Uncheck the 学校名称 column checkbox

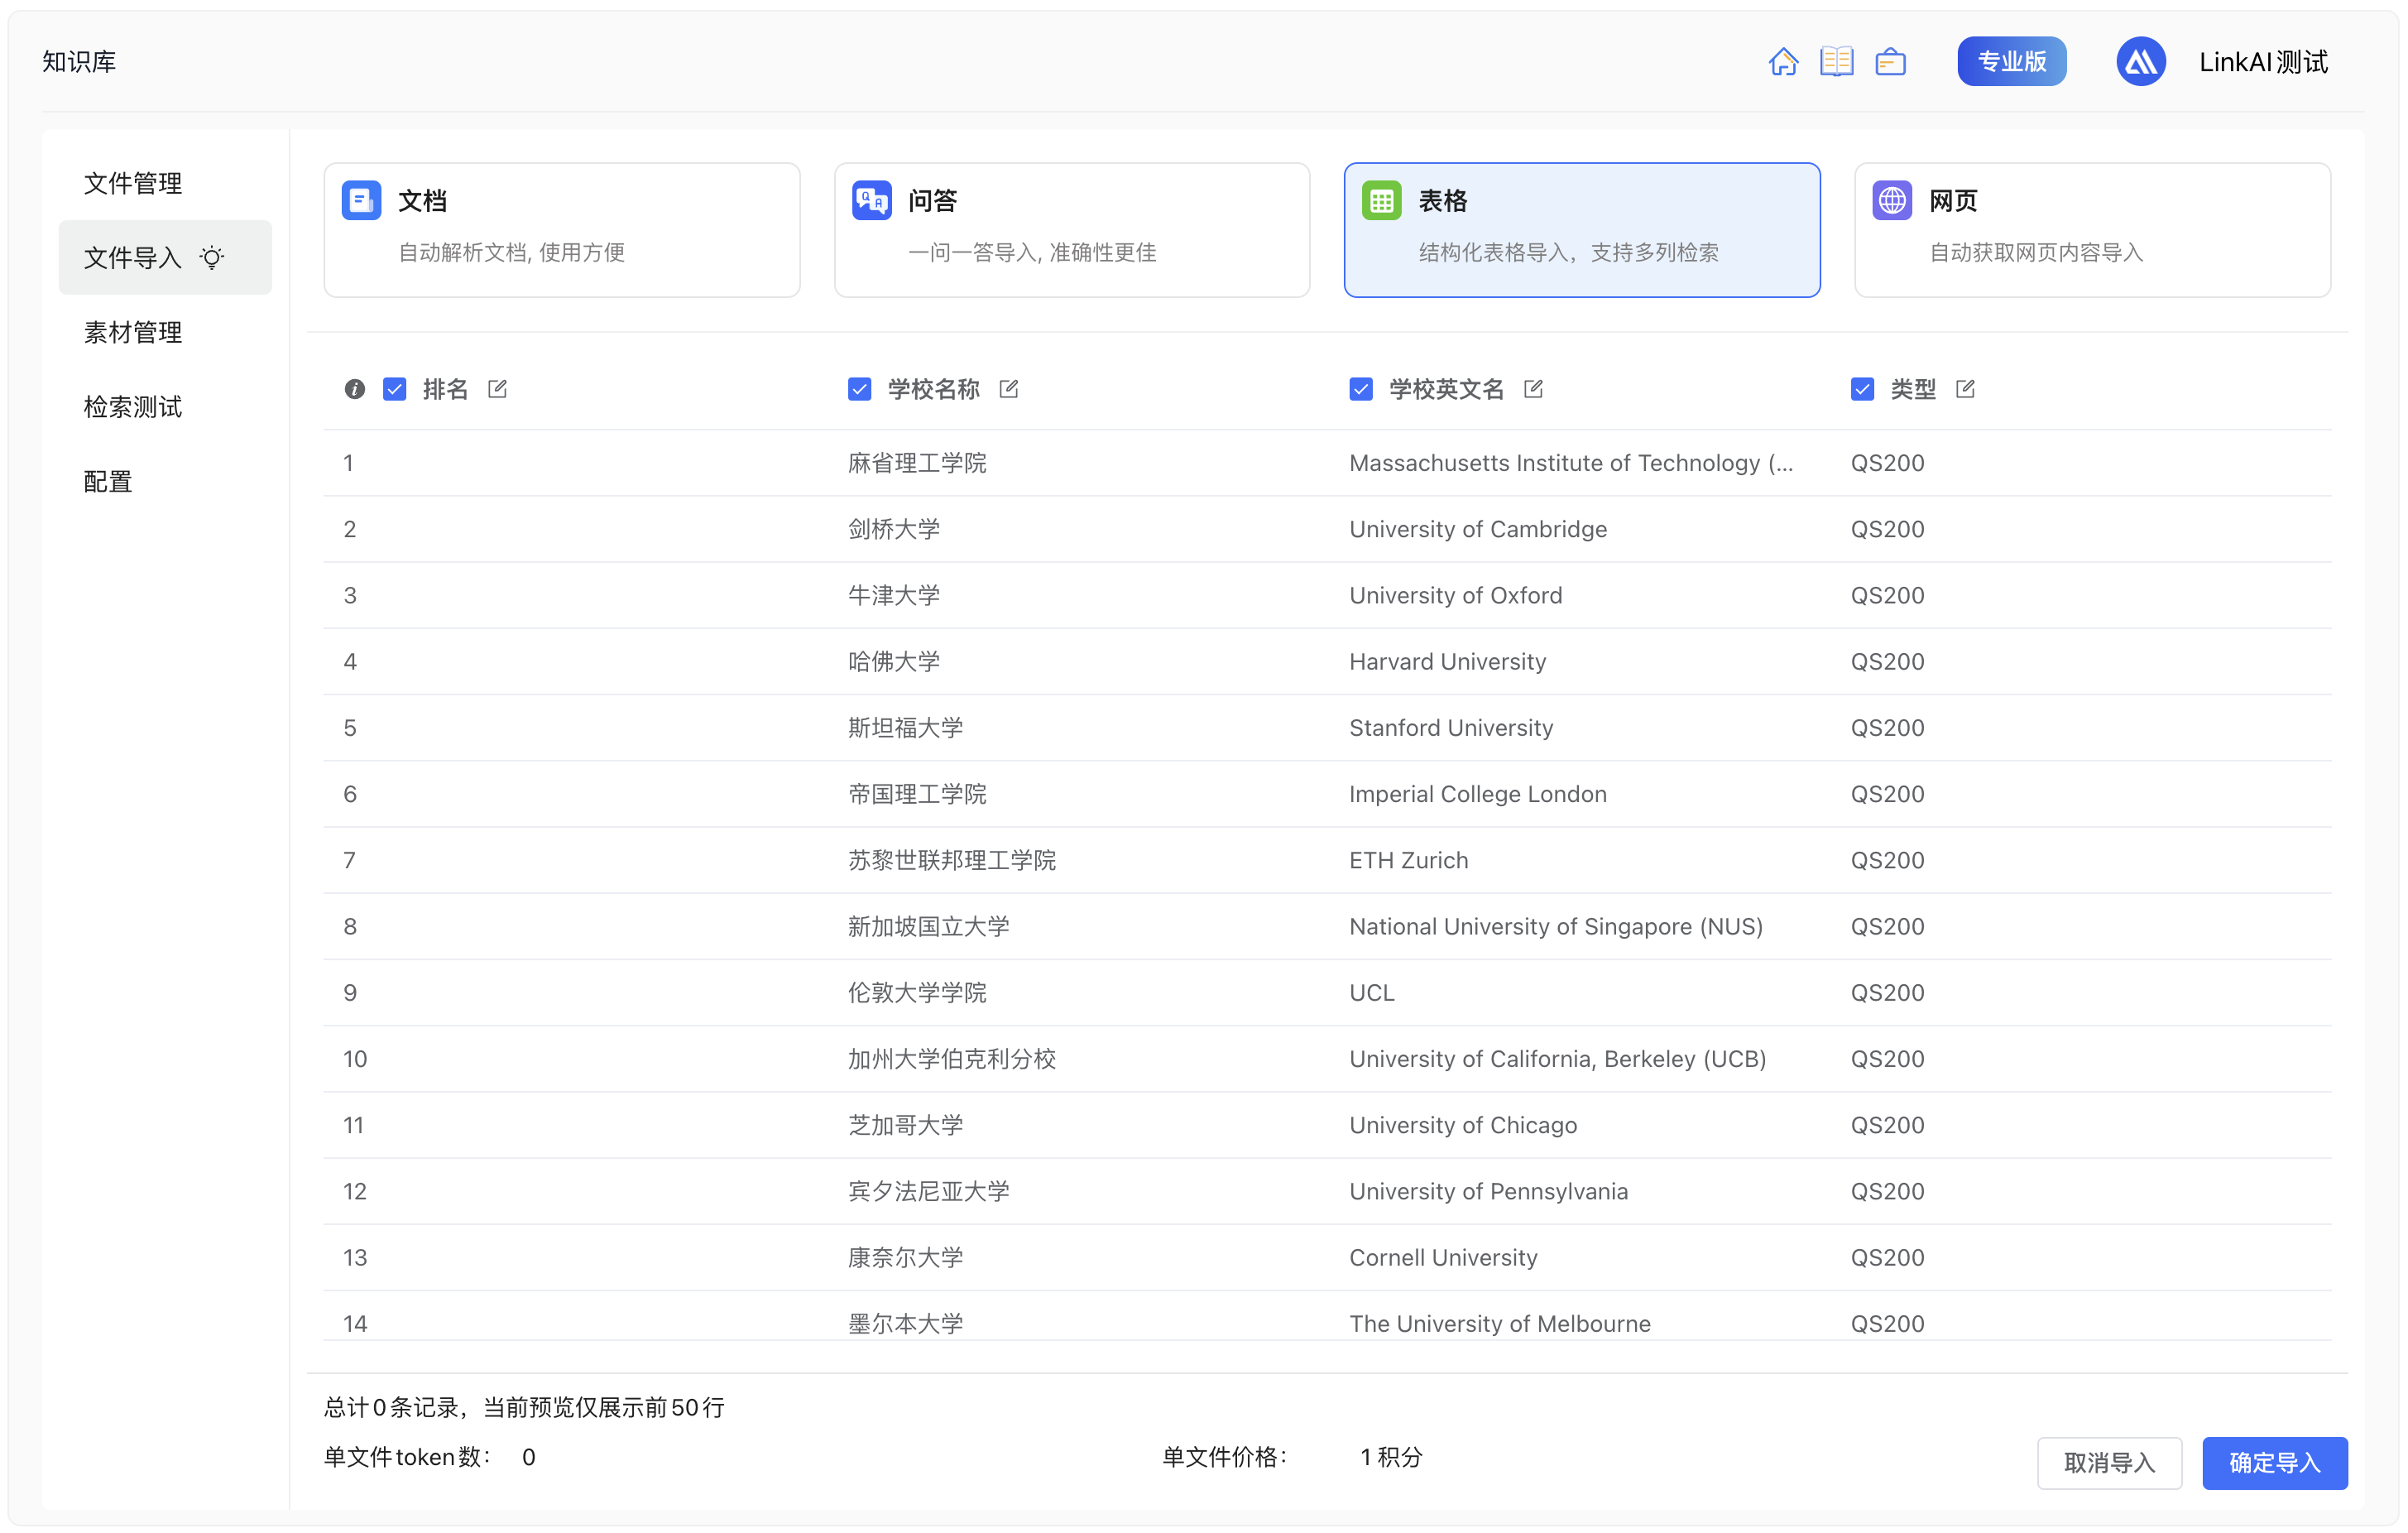point(860,388)
